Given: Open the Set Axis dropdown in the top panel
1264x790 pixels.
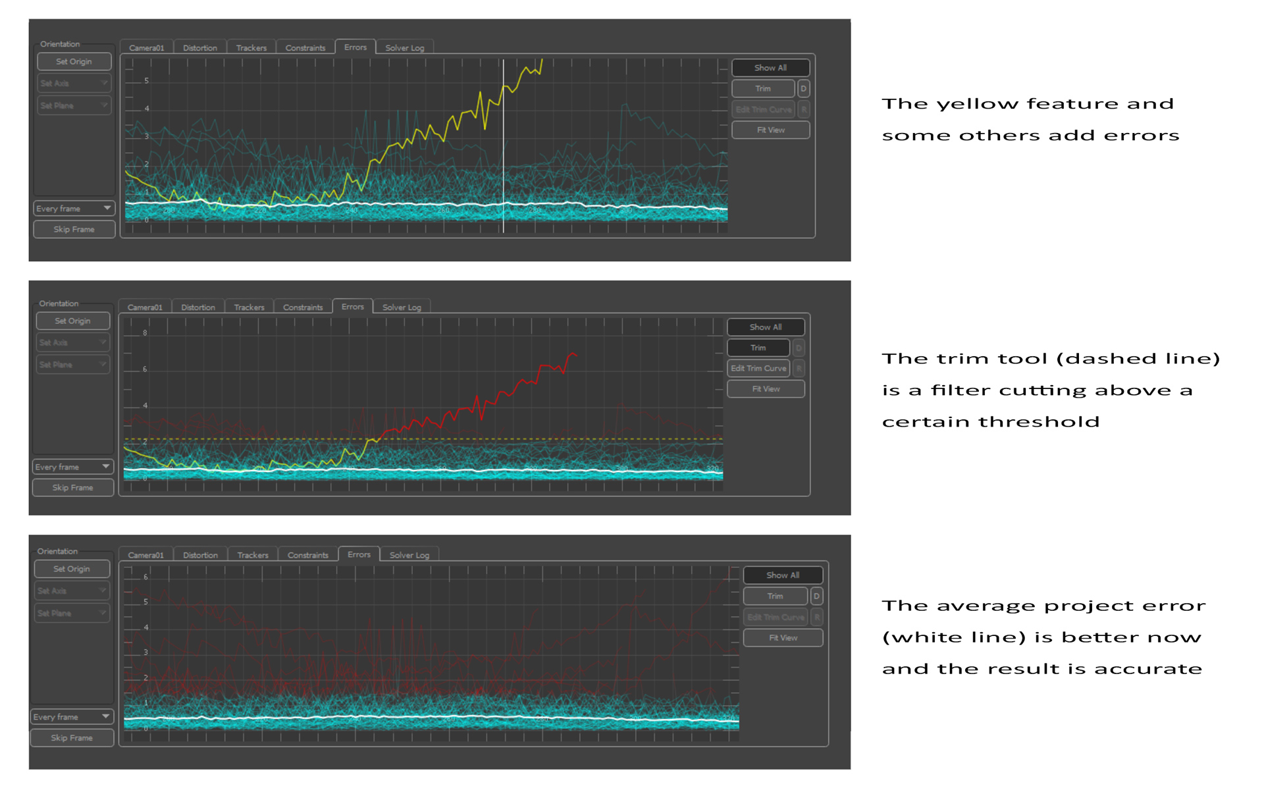Looking at the screenshot, I should (x=74, y=84).
